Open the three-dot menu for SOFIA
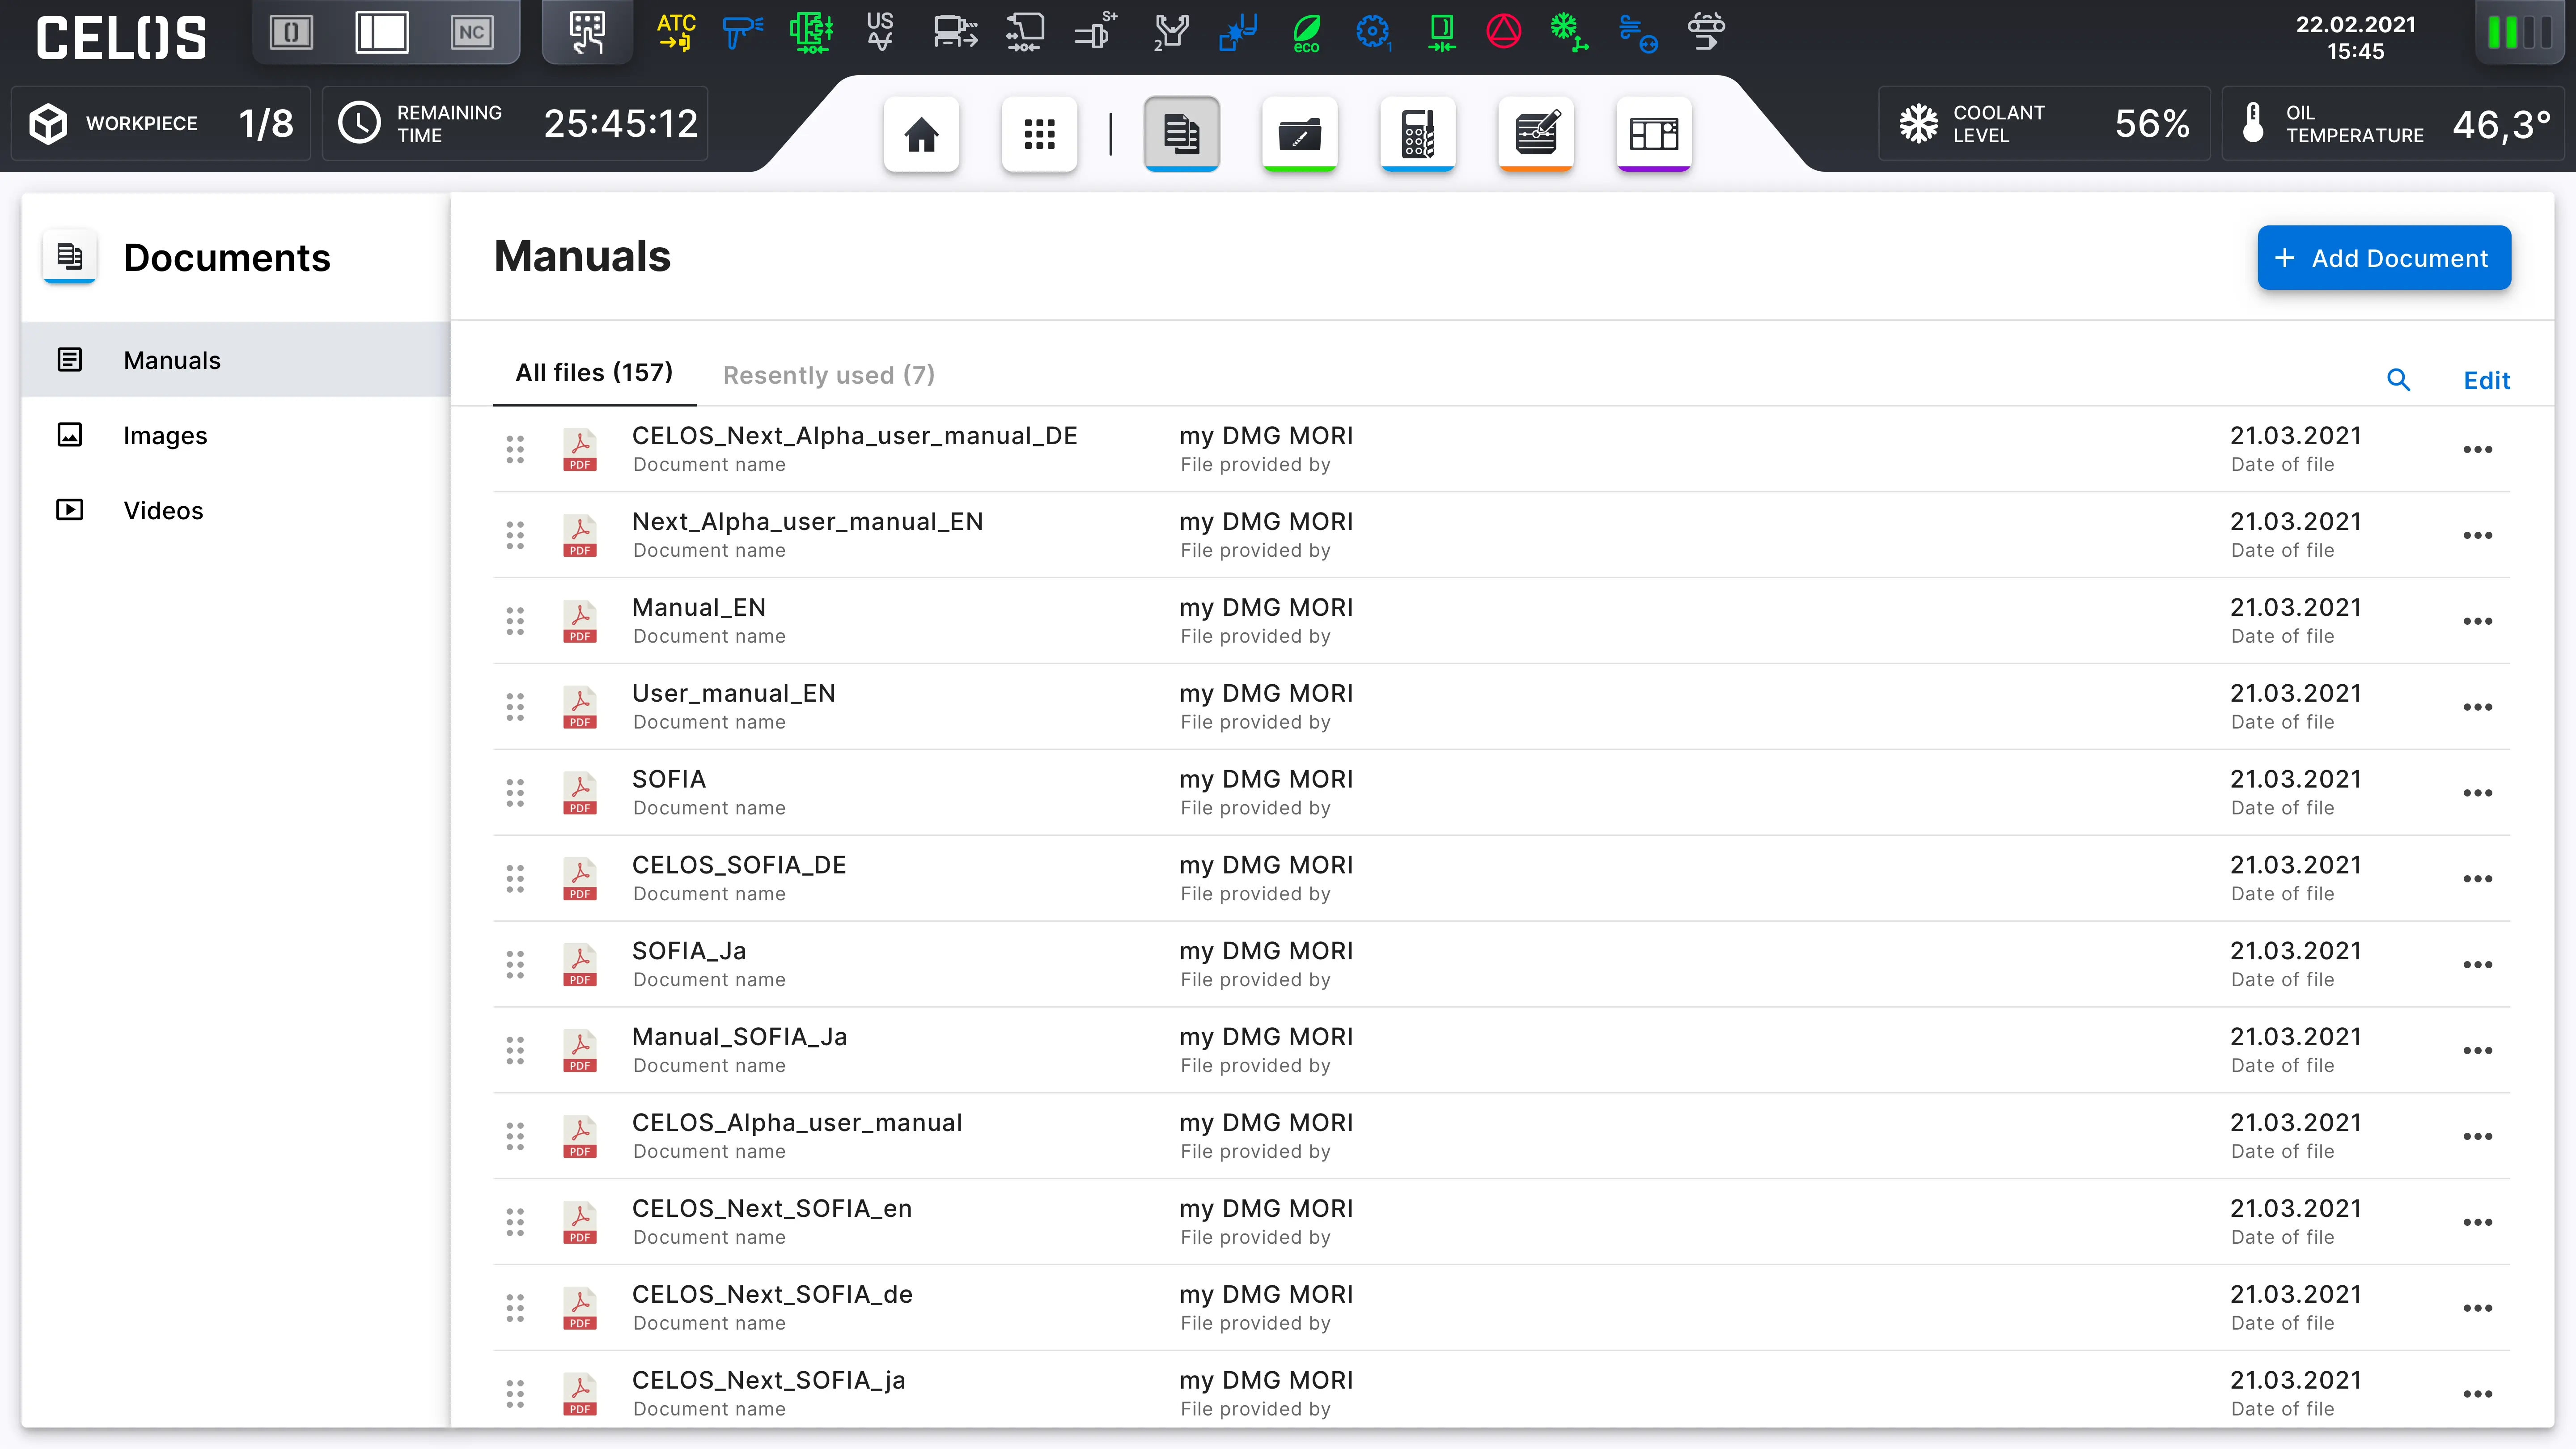The height and width of the screenshot is (1449, 2576). (x=2477, y=793)
